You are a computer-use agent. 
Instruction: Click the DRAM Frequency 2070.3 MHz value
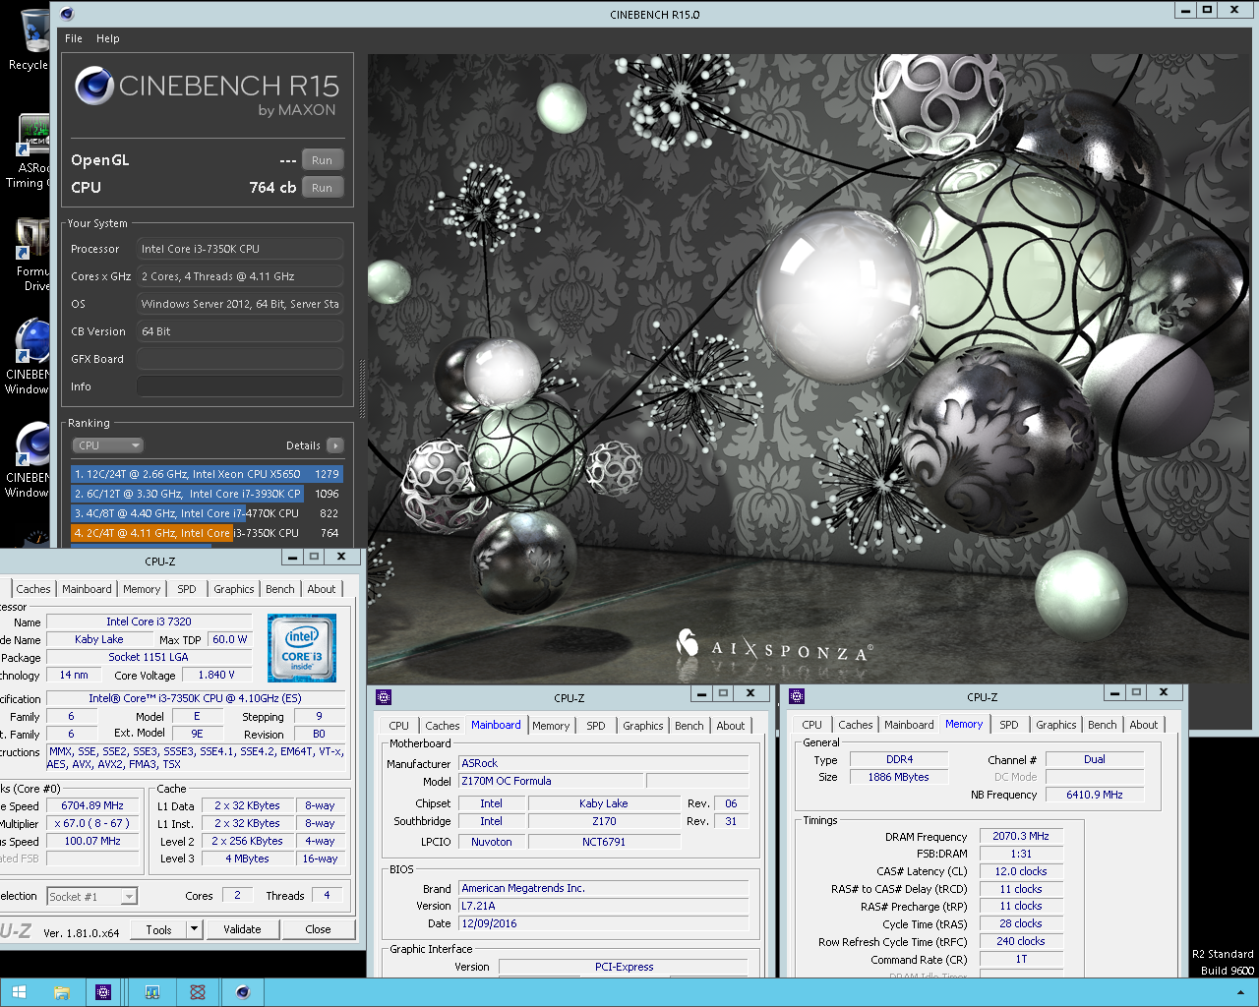(1021, 836)
